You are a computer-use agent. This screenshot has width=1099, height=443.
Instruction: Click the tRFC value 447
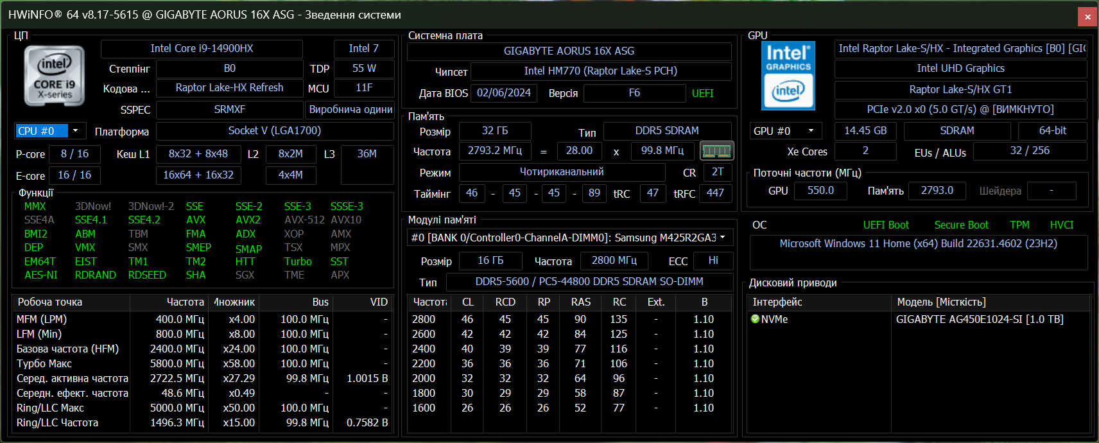715,193
